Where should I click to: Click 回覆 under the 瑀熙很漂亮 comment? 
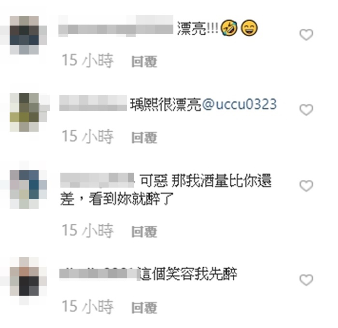(144, 137)
